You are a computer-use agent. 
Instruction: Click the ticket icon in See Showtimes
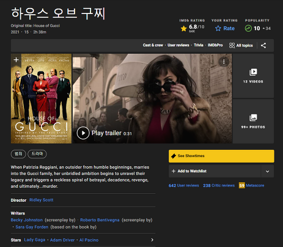pyautogui.click(x=174, y=156)
